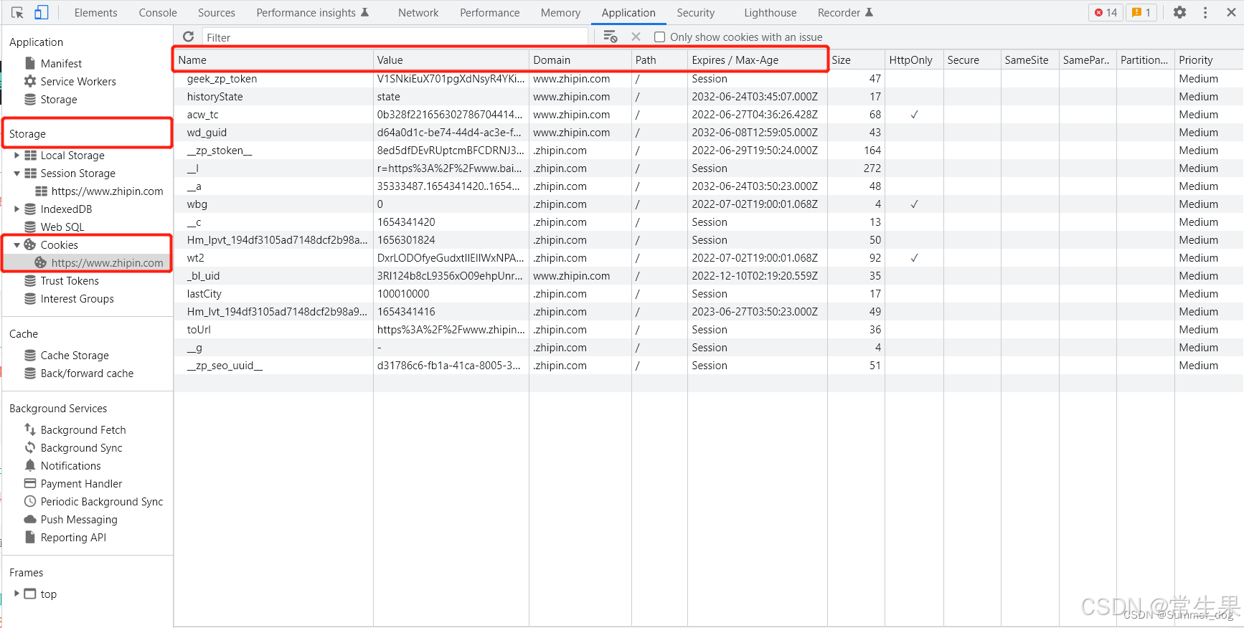Open the Manifest item
The image size is (1244, 628).
pyautogui.click(x=61, y=63)
